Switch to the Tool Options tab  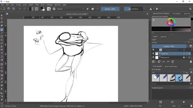[176, 13]
